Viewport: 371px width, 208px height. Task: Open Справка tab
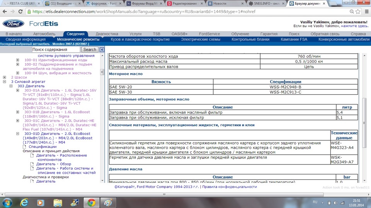coord(358,34)
